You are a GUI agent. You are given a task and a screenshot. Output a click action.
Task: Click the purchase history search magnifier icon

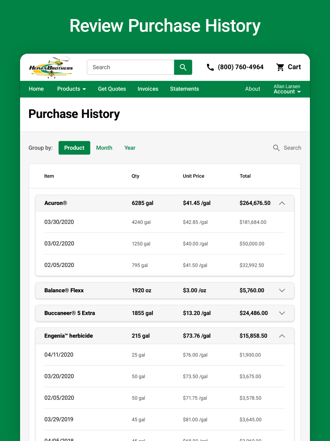point(276,148)
